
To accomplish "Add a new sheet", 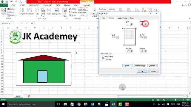I will pyautogui.click(x=29, y=96).
